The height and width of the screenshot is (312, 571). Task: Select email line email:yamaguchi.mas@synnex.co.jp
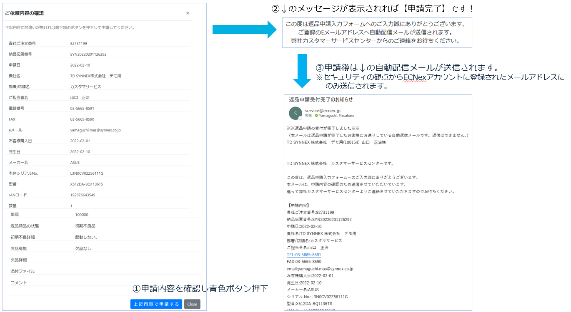(x=320, y=269)
